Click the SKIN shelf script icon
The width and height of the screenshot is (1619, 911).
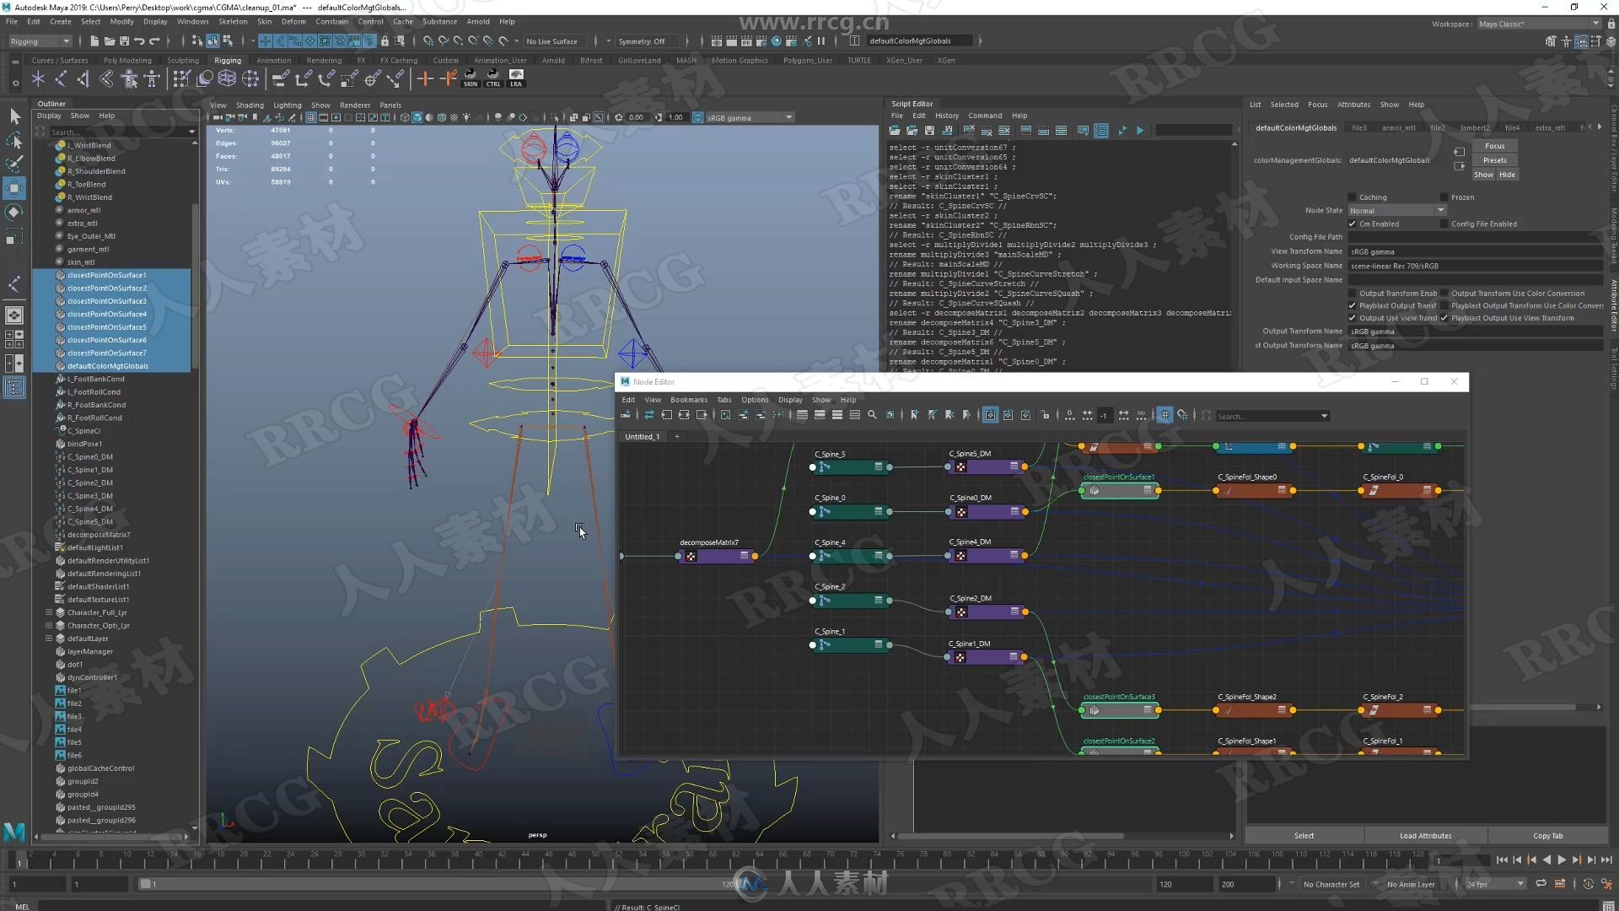coord(471,78)
